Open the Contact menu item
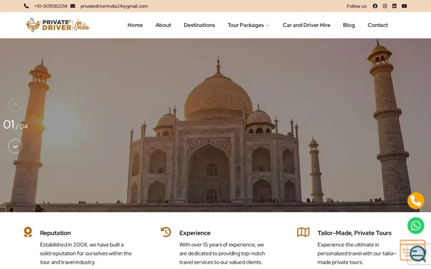This screenshot has width=431, height=269. tap(378, 25)
